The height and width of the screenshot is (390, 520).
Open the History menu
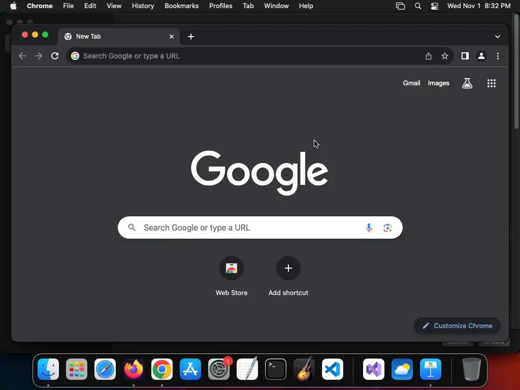pyautogui.click(x=143, y=6)
